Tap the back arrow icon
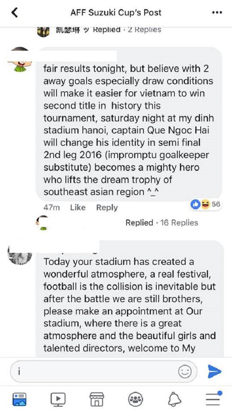Image resolution: width=232 pixels, height=413 pixels. click(x=15, y=13)
